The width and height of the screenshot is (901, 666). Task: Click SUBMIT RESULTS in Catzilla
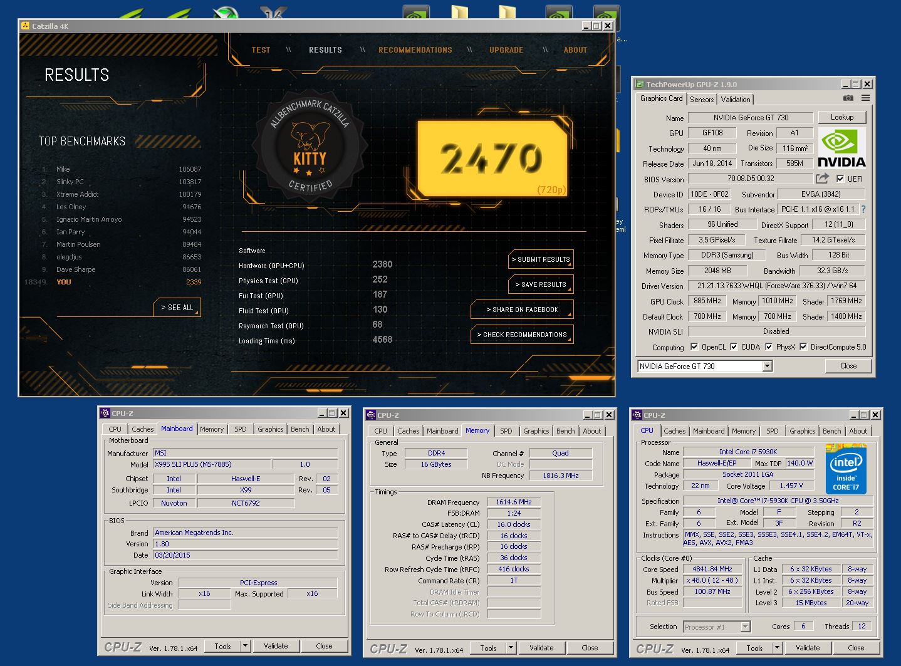tap(541, 259)
